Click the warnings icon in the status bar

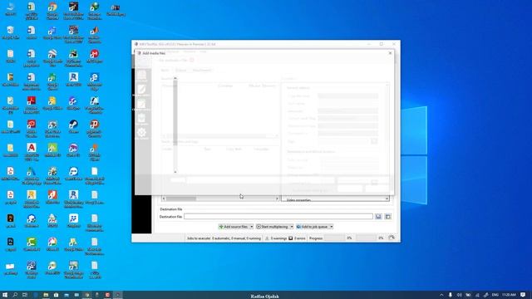tap(267, 238)
